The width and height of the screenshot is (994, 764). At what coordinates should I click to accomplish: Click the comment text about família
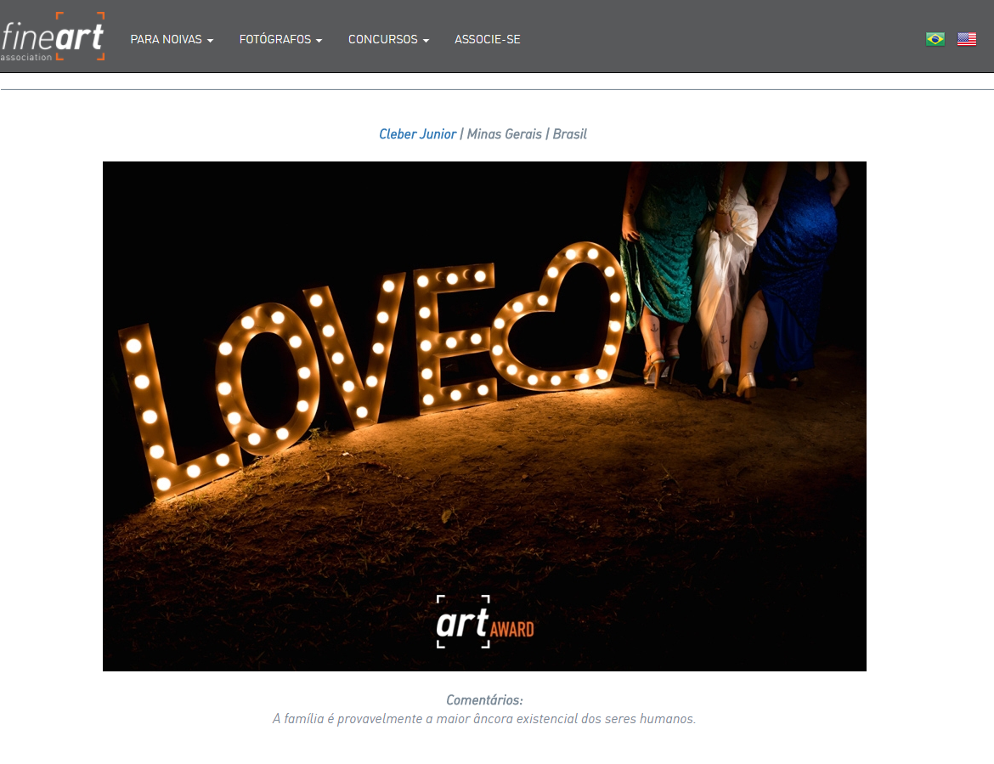click(x=484, y=719)
